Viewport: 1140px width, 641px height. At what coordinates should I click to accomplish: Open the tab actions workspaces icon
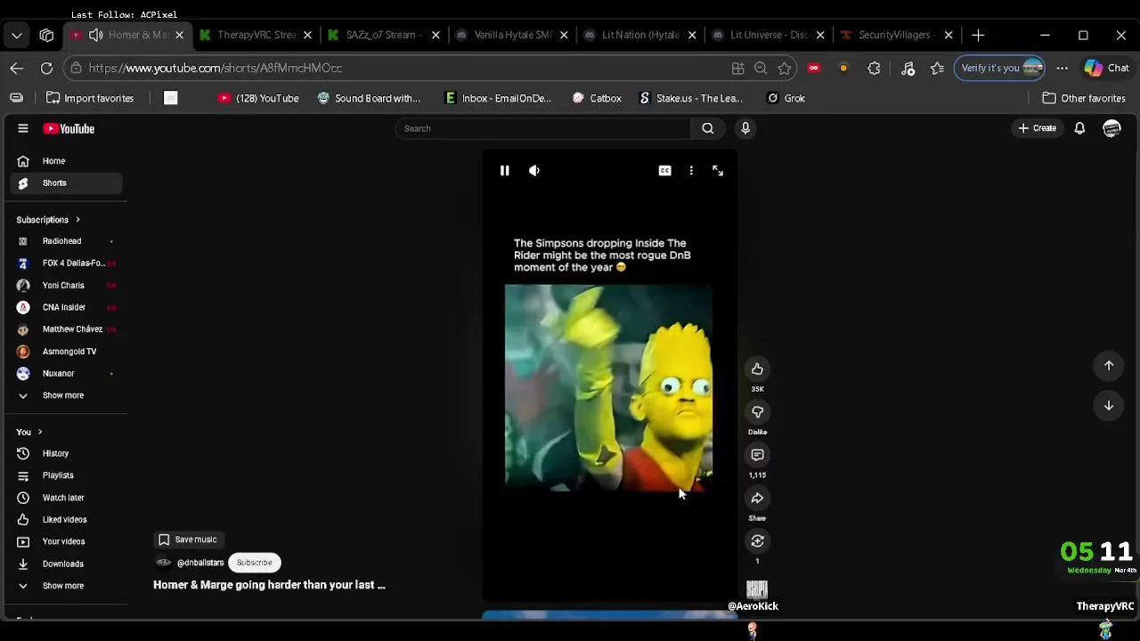click(x=46, y=35)
